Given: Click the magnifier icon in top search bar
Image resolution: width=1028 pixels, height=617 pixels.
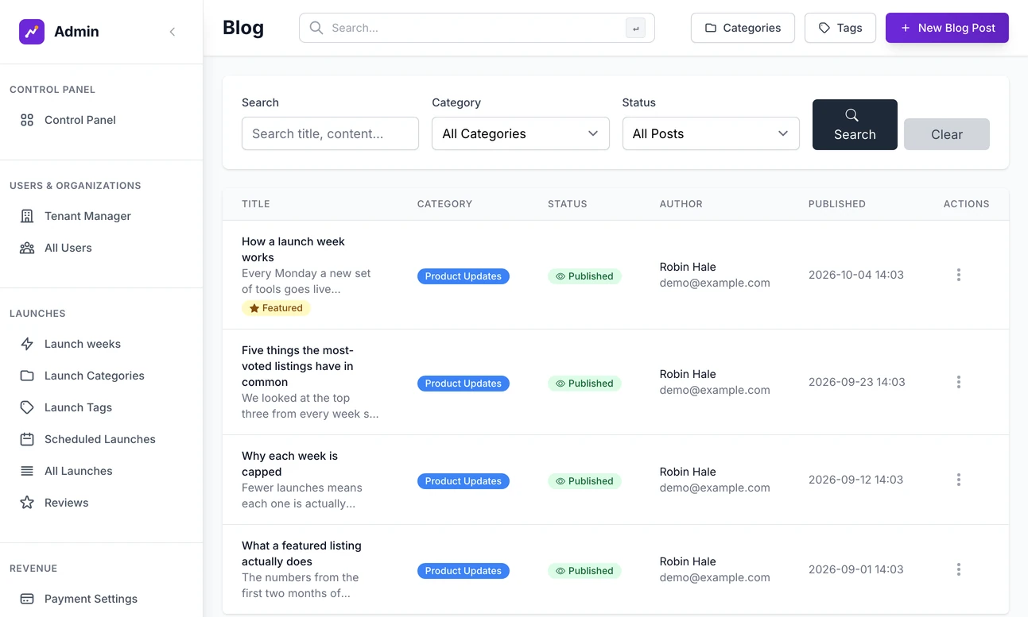Looking at the screenshot, I should point(316,28).
